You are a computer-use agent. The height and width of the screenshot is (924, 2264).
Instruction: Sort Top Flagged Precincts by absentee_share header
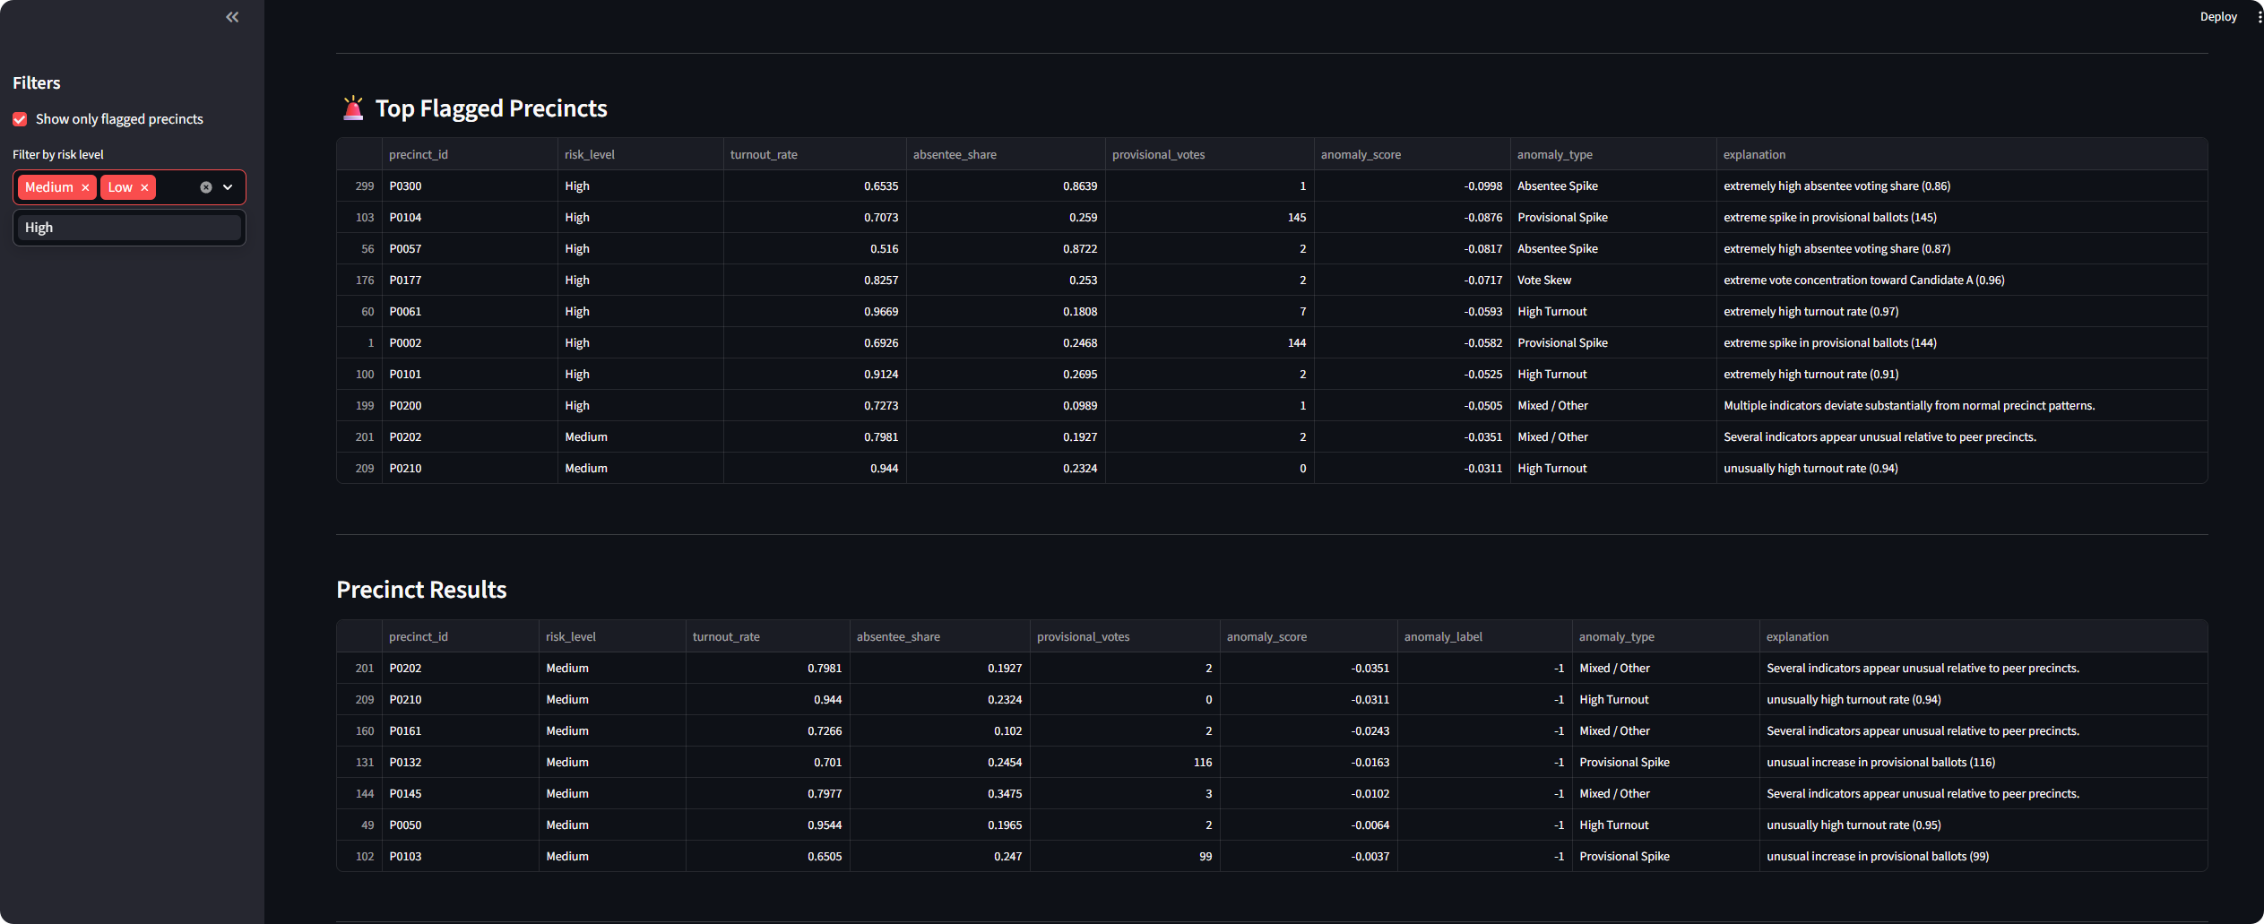click(x=1006, y=154)
